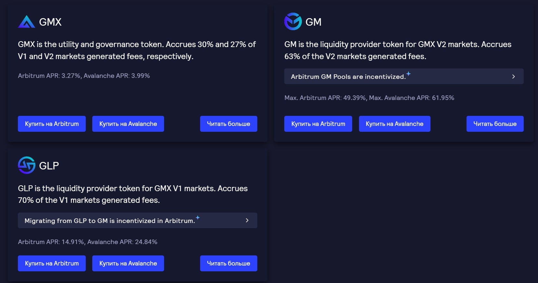This screenshot has height=283, width=538.
Task: Open Читать больше in the GM card
Action: (495, 124)
